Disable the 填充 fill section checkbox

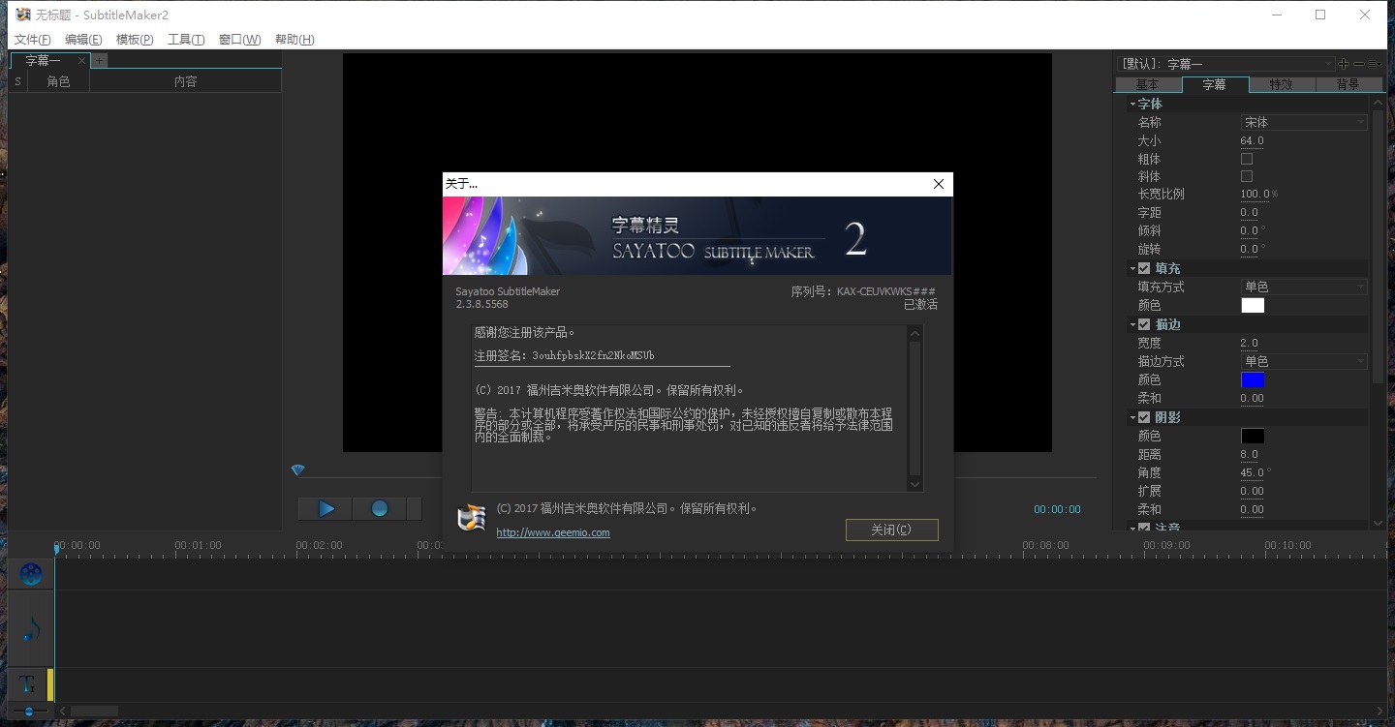tap(1144, 268)
